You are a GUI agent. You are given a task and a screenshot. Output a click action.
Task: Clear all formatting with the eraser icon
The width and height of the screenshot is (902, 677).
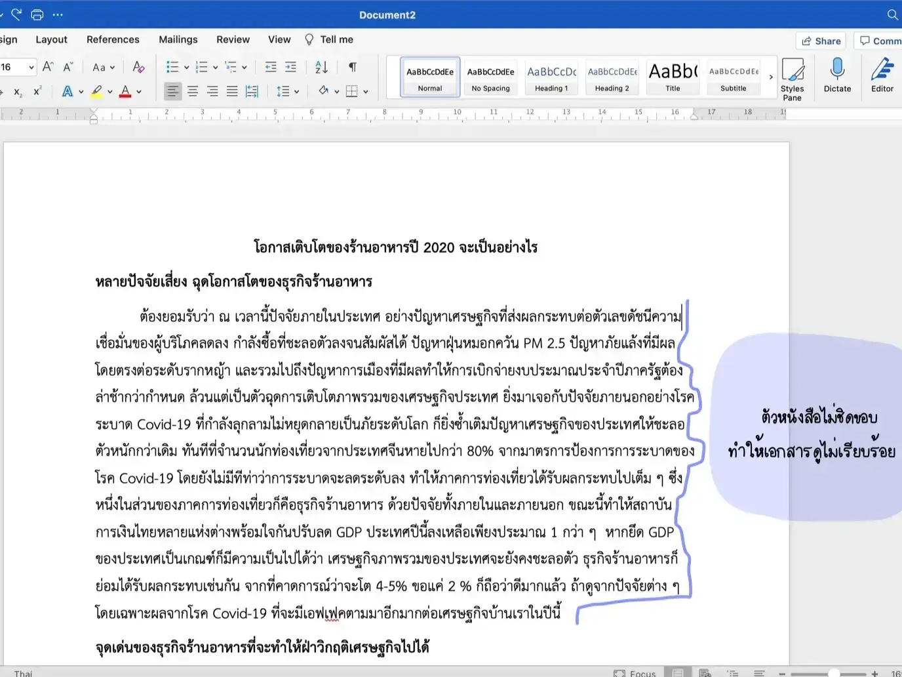pos(138,67)
